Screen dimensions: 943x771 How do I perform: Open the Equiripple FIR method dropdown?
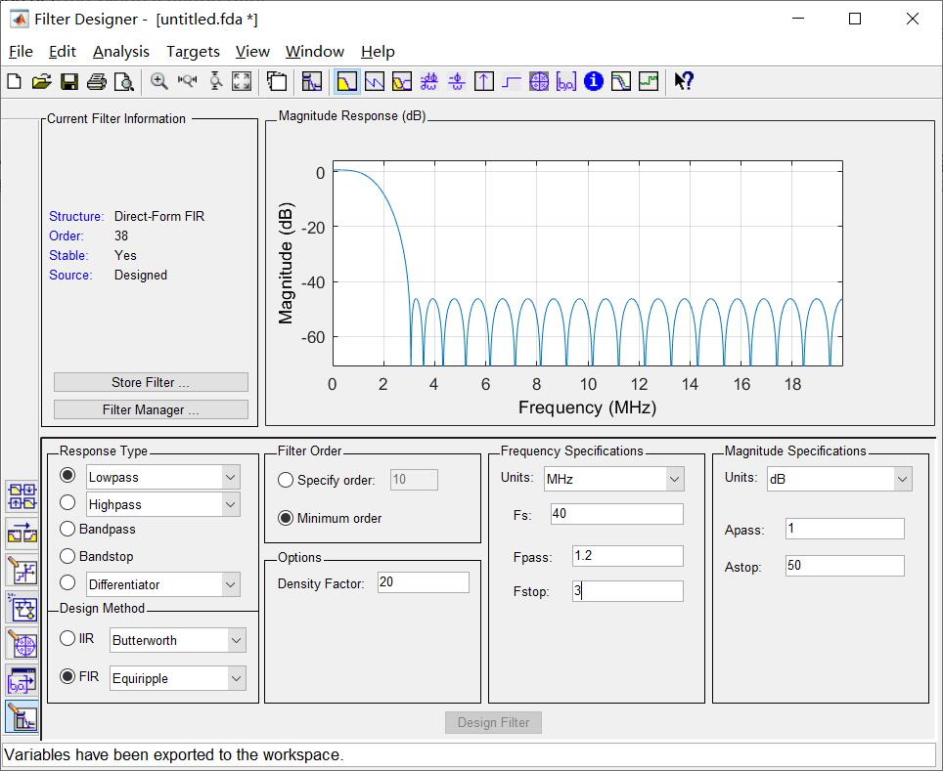point(237,678)
